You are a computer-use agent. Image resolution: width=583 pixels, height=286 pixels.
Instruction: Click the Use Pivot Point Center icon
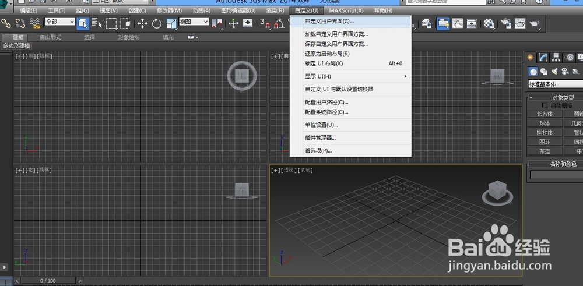tap(217, 23)
